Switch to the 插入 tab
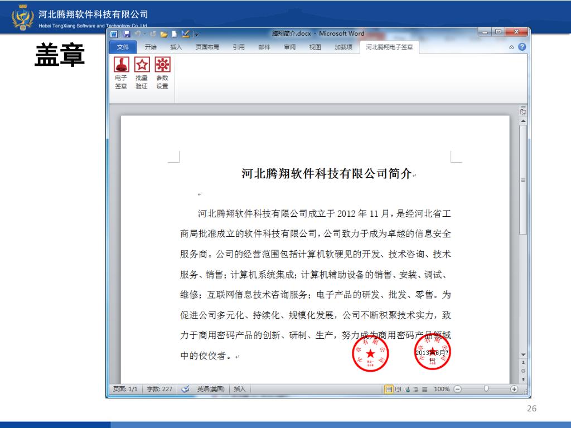Image resolution: width=571 pixels, height=428 pixels. point(176,47)
